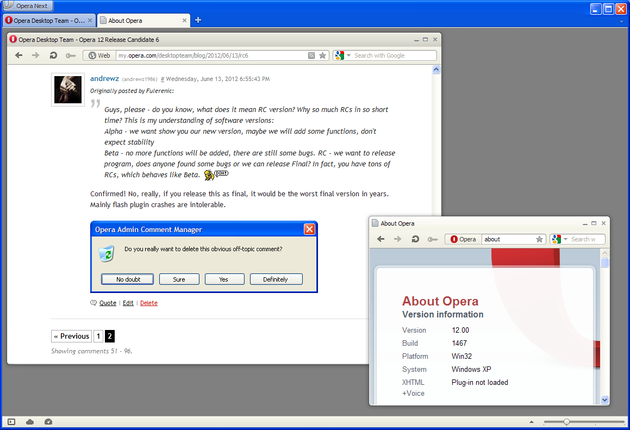Open password wand key in About Opera window
This screenshot has width=630, height=430.
coord(433,239)
